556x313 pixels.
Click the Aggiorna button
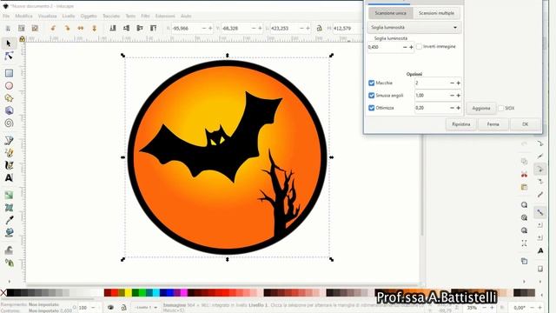click(481, 108)
